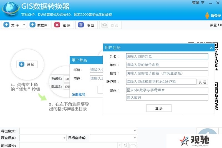Screen dimensions: 222x148
Task: Open the 菜单 menu at top right
Action: click(198, 3)
